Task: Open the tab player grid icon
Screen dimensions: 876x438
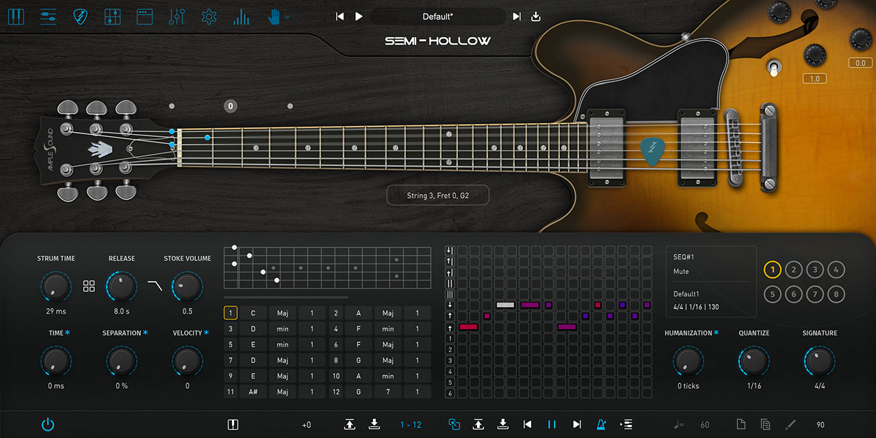Action: click(x=112, y=16)
